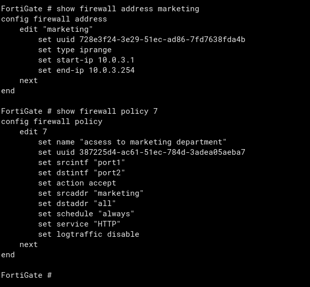Click the end-ip 10.0.3.254 value
The width and height of the screenshot is (310, 287).
(x=112, y=70)
